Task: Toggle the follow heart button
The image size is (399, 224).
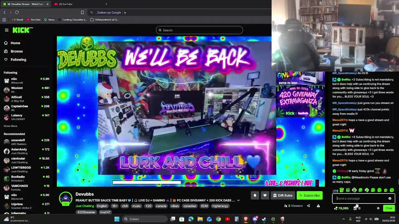Action: point(265,195)
